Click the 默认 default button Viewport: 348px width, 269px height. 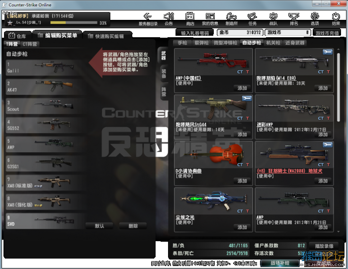pos(99,226)
